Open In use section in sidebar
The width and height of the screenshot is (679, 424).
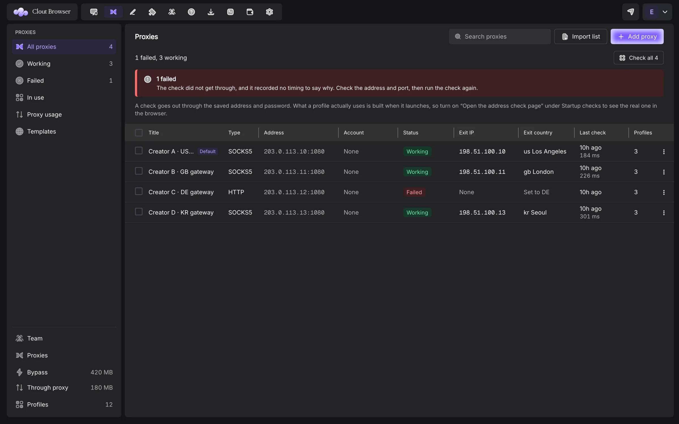click(64, 98)
